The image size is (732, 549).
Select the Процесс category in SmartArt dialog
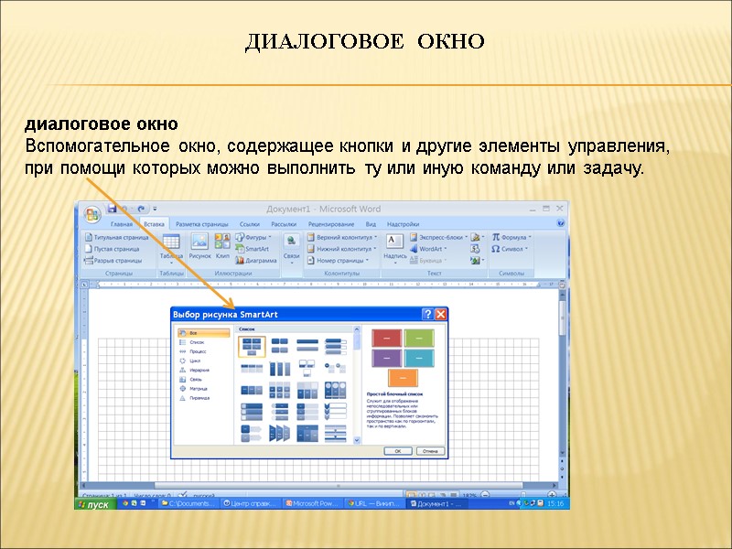click(x=199, y=352)
